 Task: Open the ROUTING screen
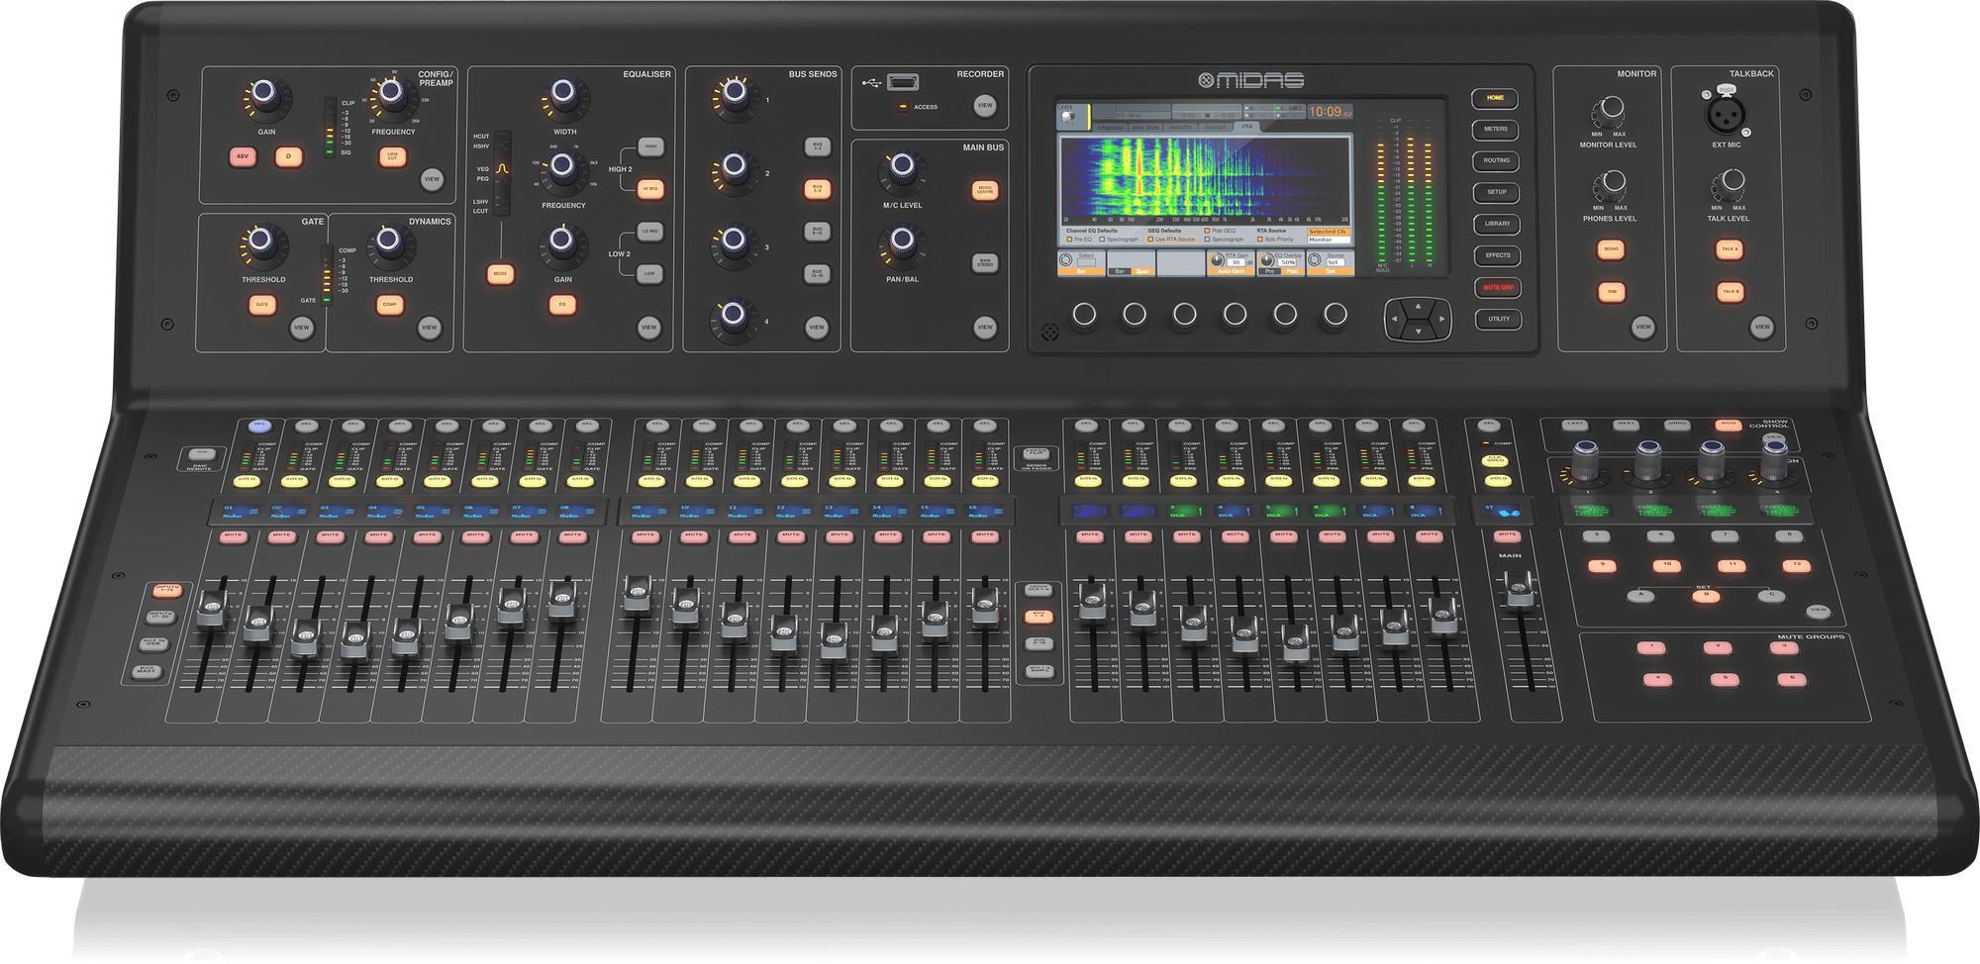(x=1496, y=159)
